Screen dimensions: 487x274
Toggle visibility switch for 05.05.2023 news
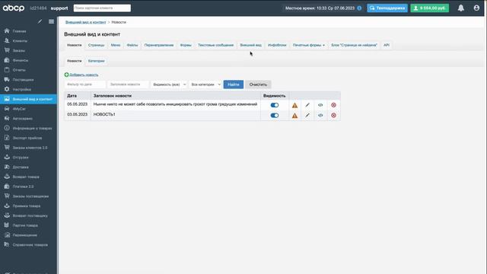pos(275,105)
